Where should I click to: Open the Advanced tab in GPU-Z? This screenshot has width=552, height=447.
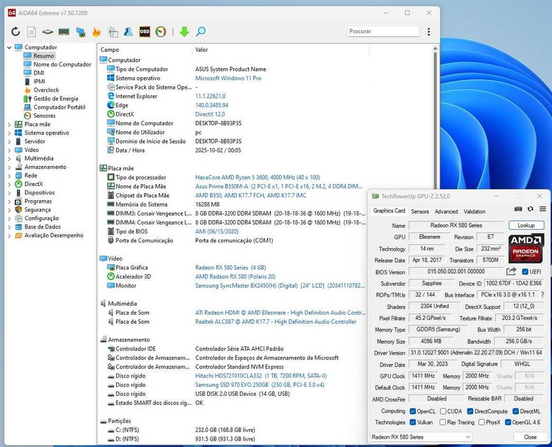point(446,211)
